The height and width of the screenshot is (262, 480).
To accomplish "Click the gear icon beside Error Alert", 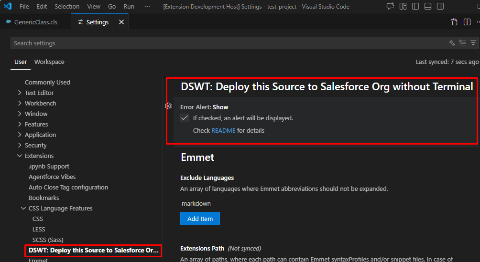I will (168, 106).
